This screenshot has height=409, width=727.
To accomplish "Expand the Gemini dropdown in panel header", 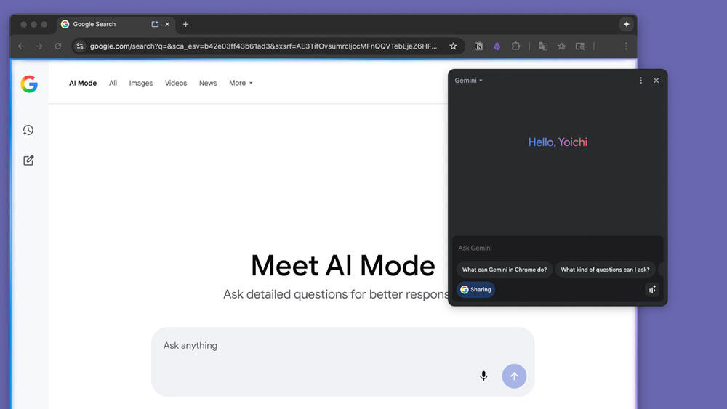I will coord(468,81).
